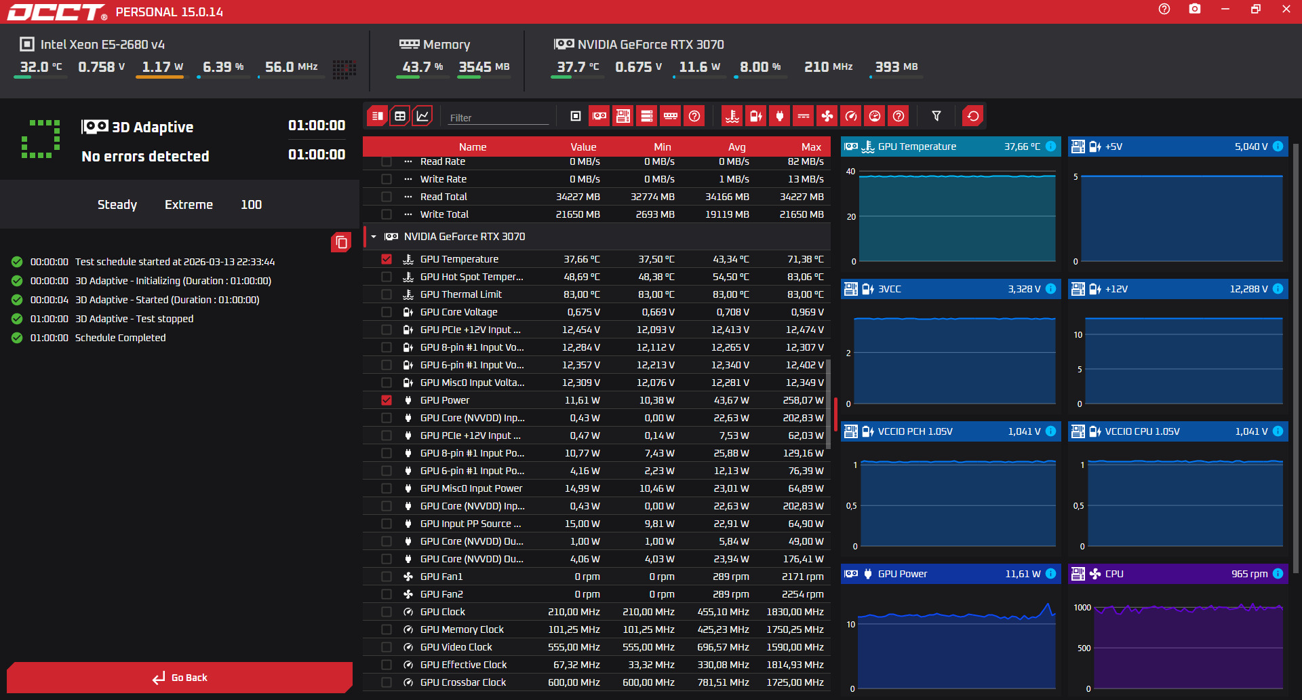Toggle the GPU hardware filter icon
The height and width of the screenshot is (700, 1302).
(x=599, y=116)
